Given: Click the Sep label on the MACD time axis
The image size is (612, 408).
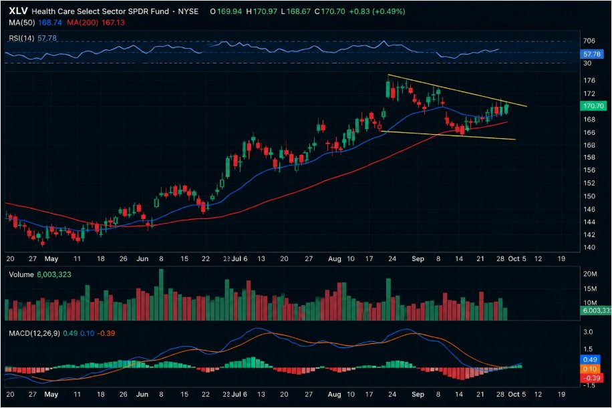Looking at the screenshot, I should [418, 395].
